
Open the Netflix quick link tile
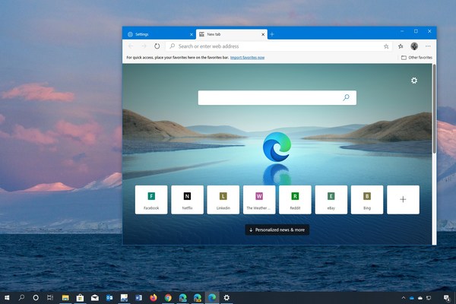coord(187,200)
